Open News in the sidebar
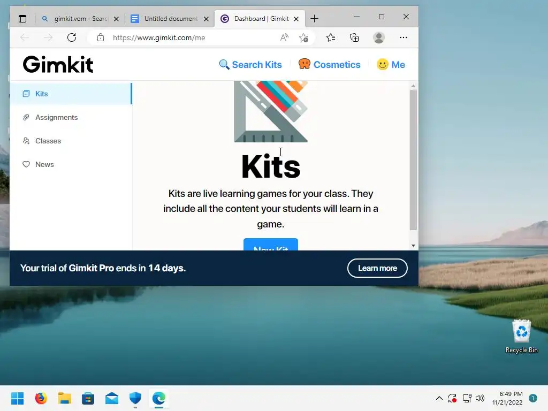 [x=71, y=164]
